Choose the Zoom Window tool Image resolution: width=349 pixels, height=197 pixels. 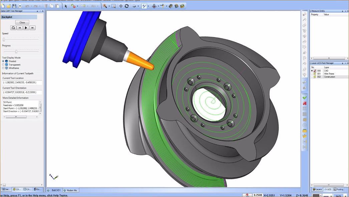(x=113, y=6)
